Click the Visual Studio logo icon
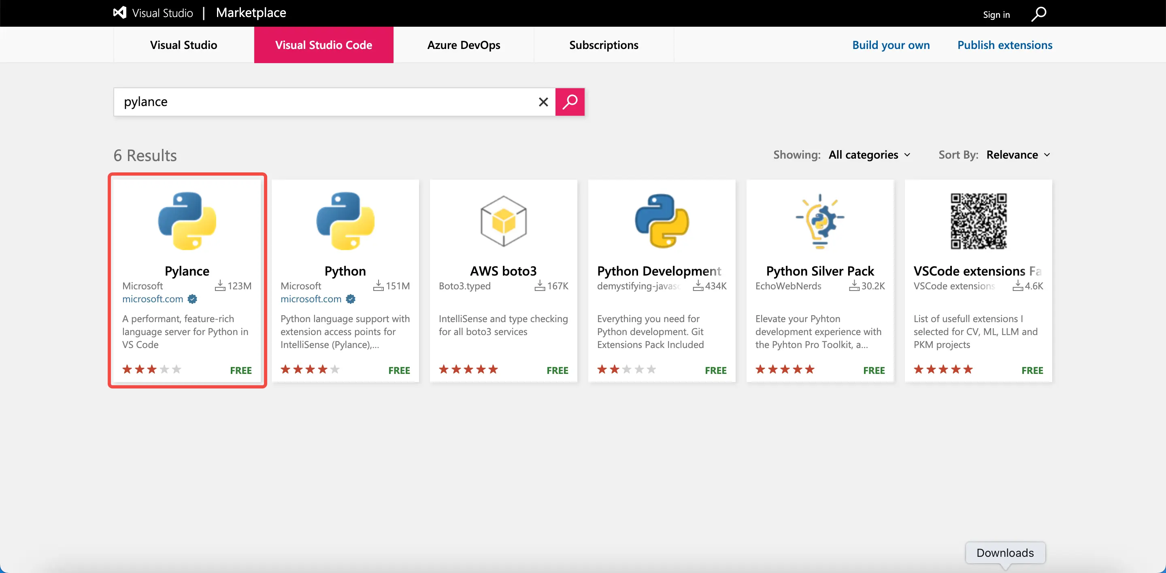This screenshot has height=573, width=1166. pyautogui.click(x=119, y=13)
